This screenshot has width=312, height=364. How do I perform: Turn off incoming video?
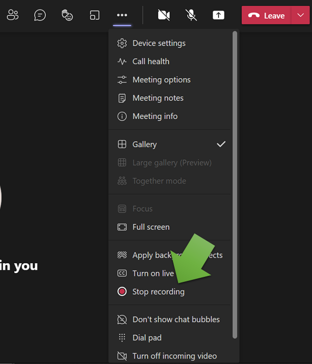click(169, 356)
